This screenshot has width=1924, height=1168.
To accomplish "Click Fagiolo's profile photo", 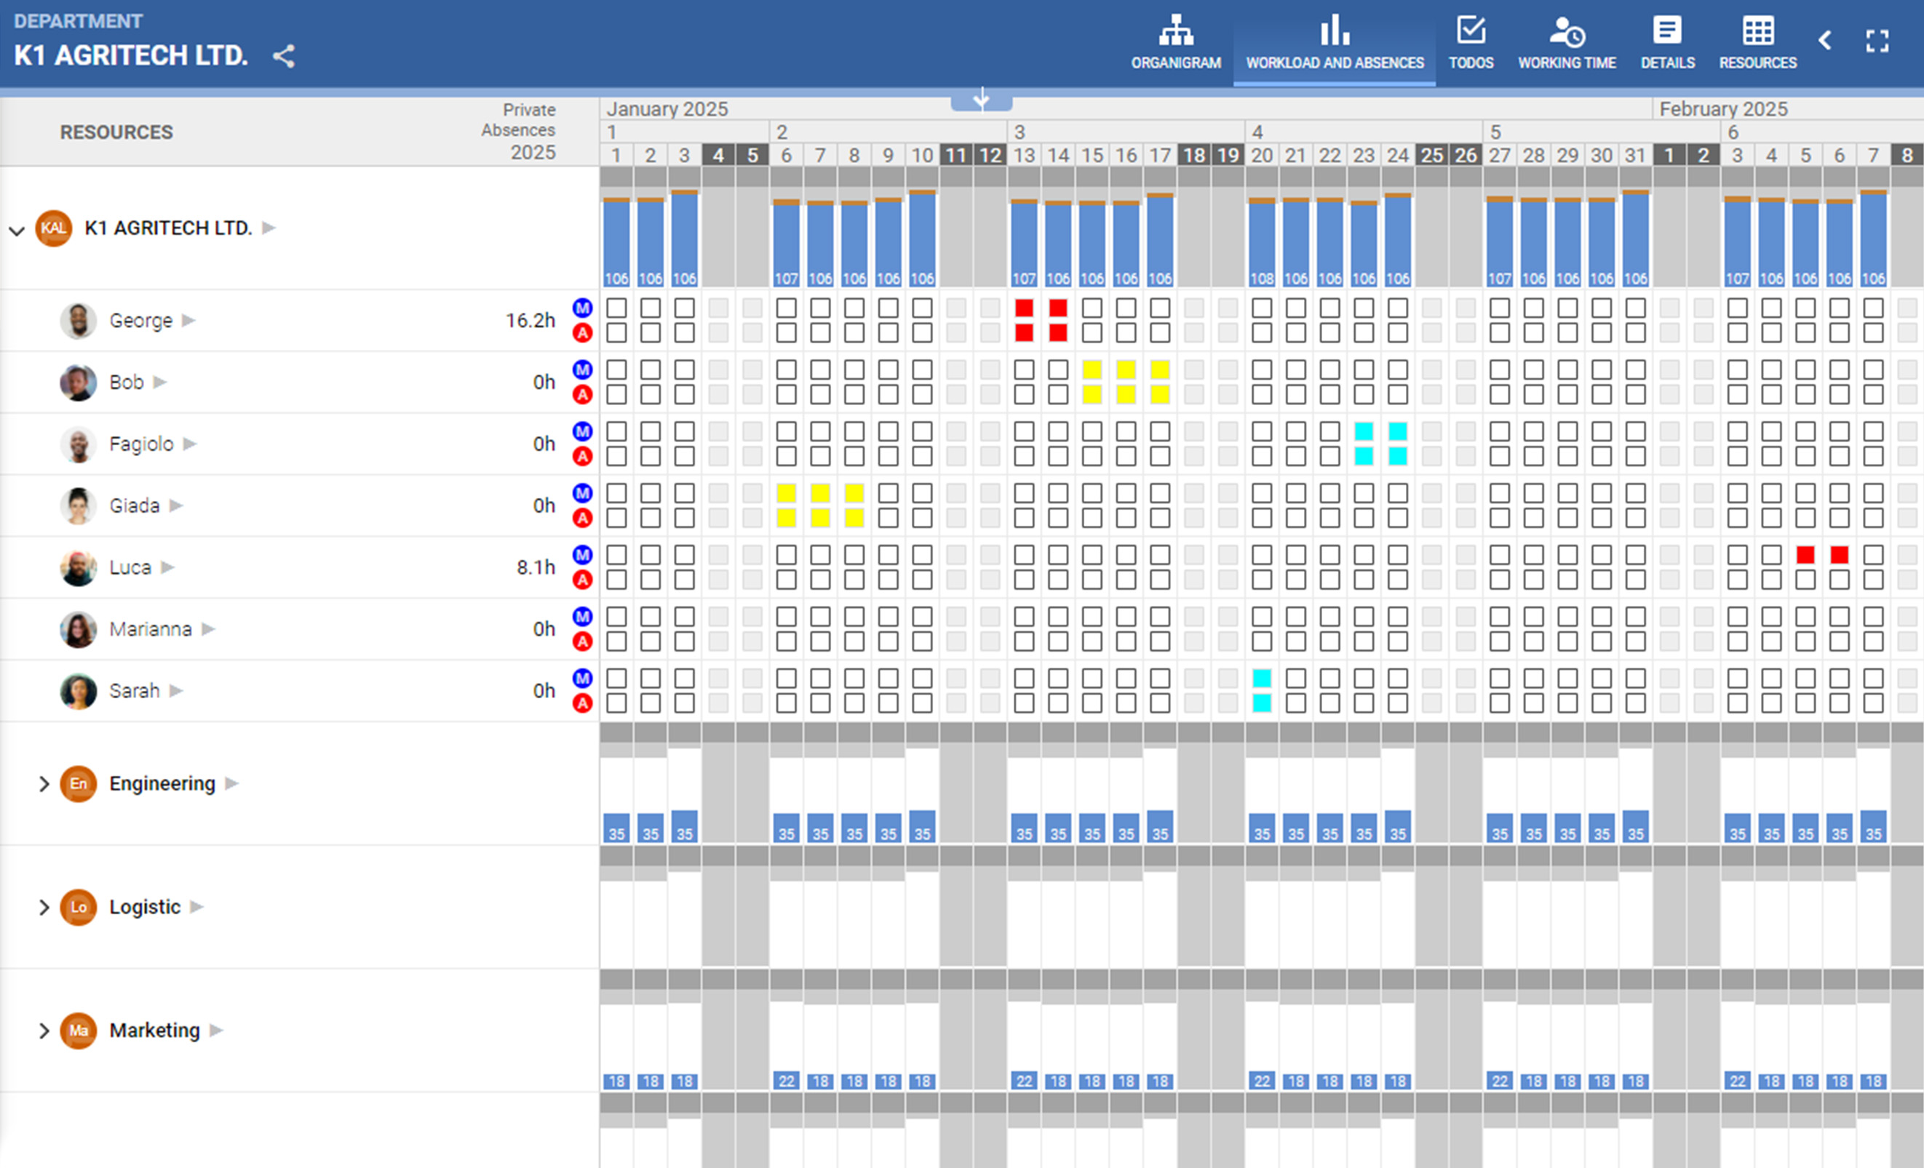I will (x=78, y=444).
